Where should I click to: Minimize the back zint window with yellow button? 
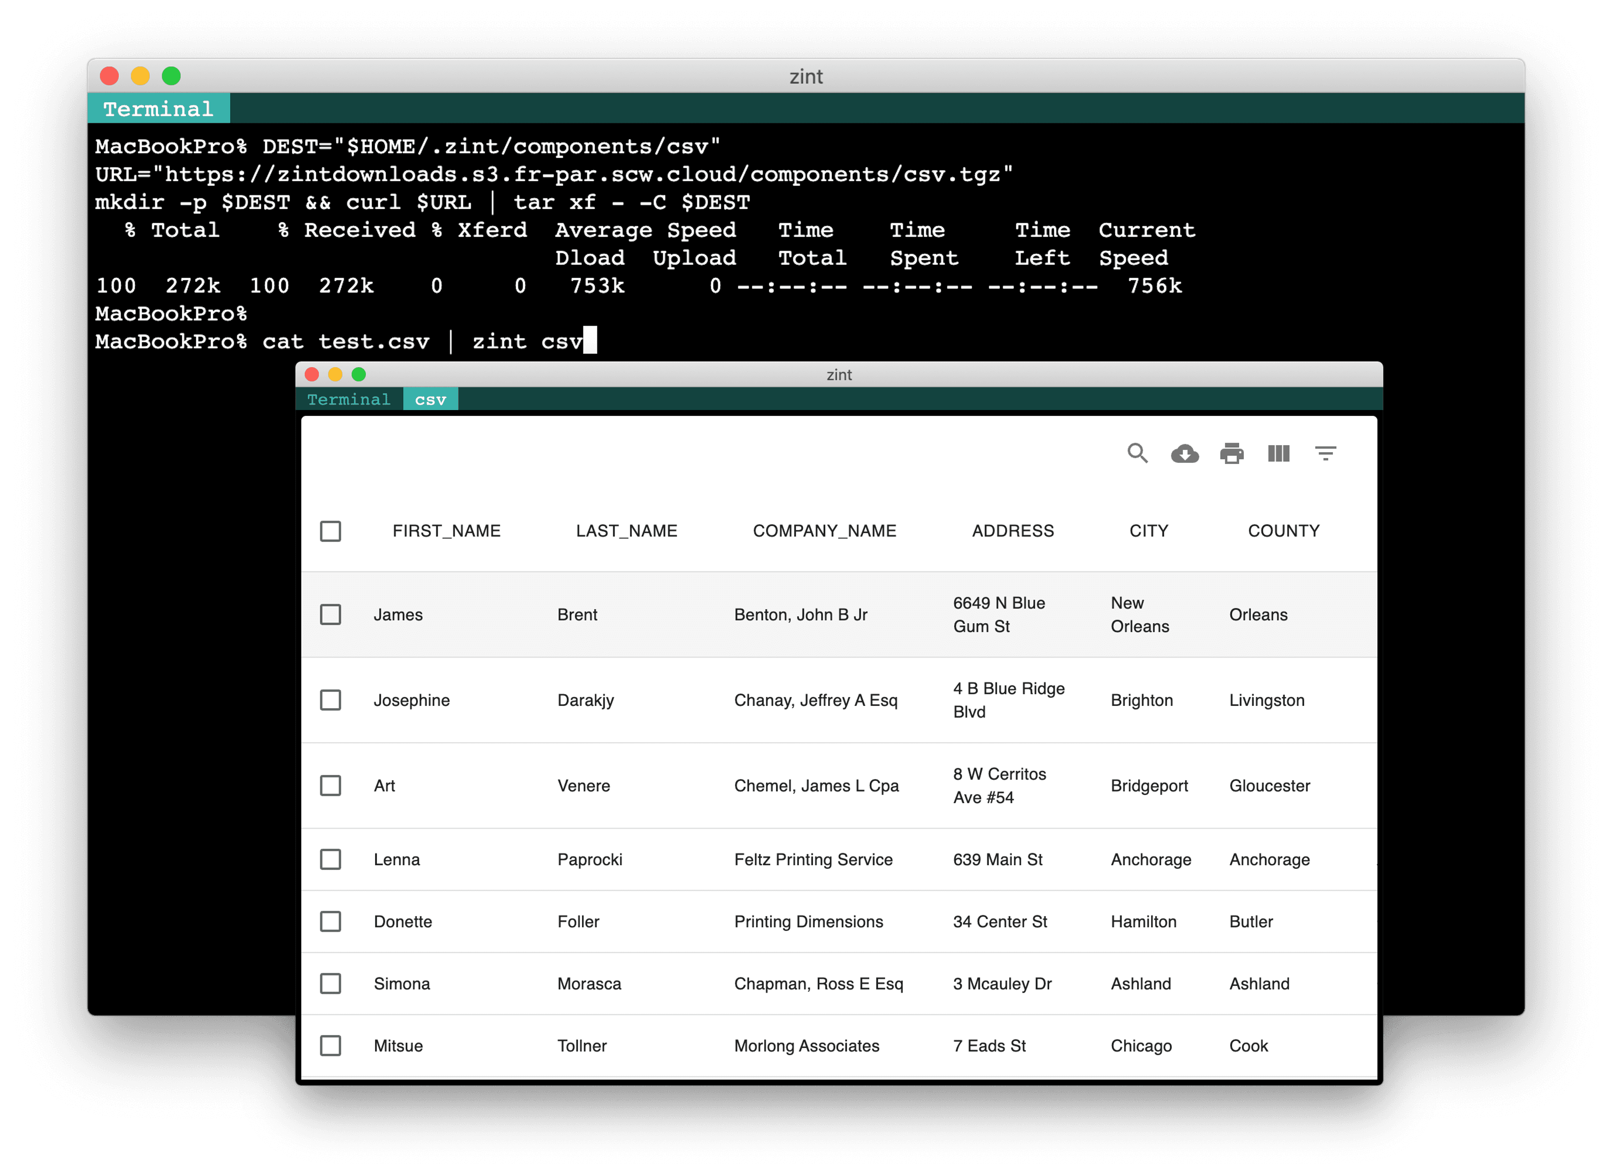[x=141, y=76]
